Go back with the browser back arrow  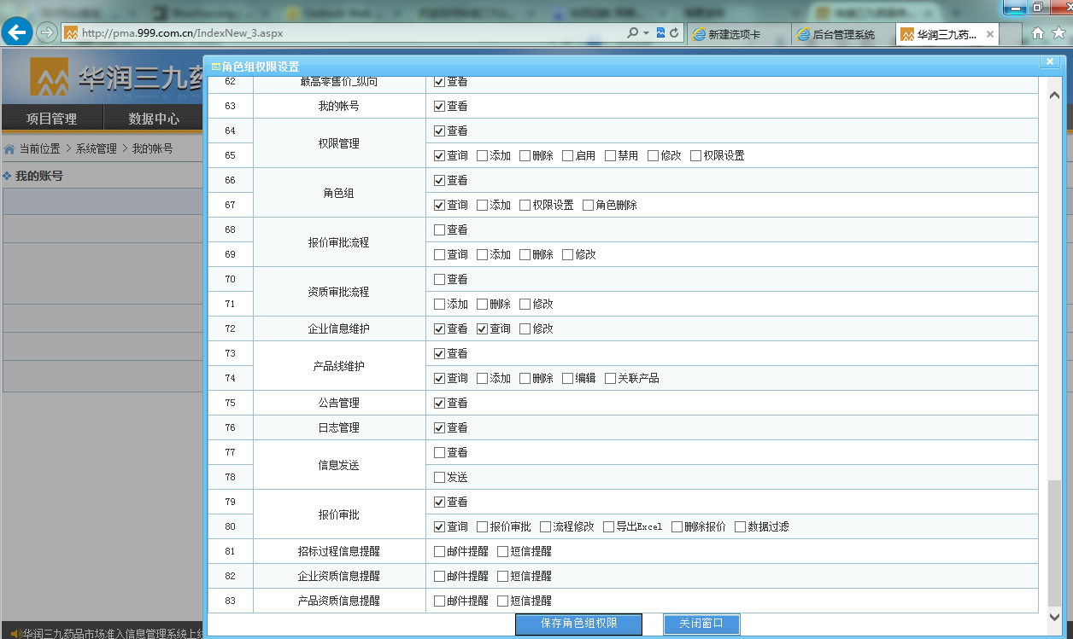tap(17, 33)
